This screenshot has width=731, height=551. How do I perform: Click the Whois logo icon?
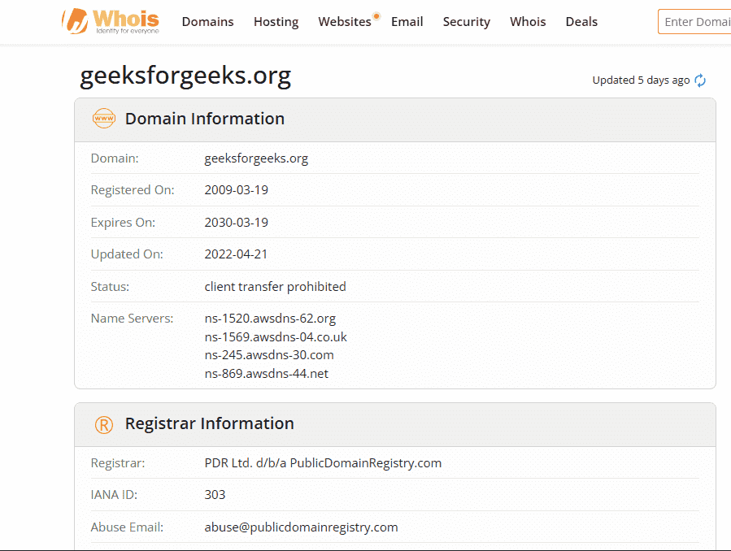[111, 21]
